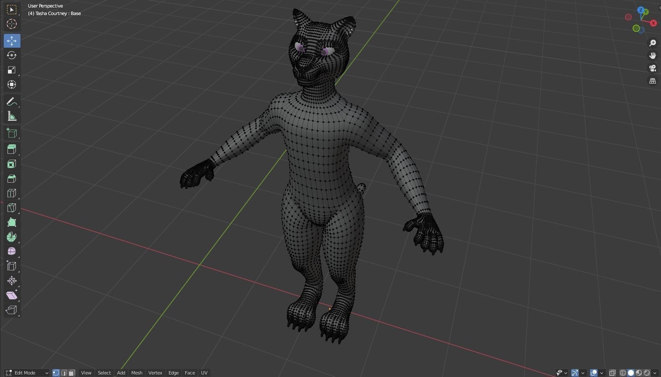Activate the Loop Cut tool
This screenshot has width=661, height=377.
pos(12,193)
